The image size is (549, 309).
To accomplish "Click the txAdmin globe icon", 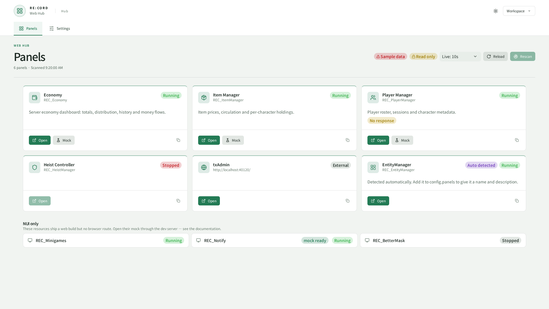I will click(204, 167).
